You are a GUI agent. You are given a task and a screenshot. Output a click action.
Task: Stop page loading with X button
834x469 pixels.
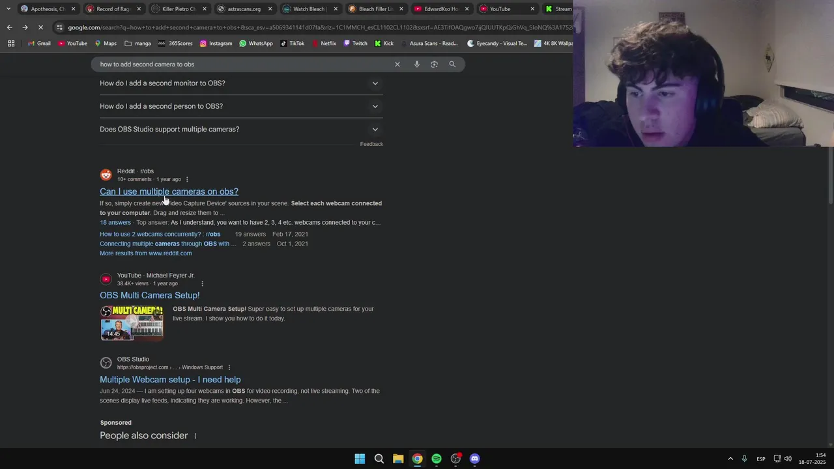tap(40, 27)
